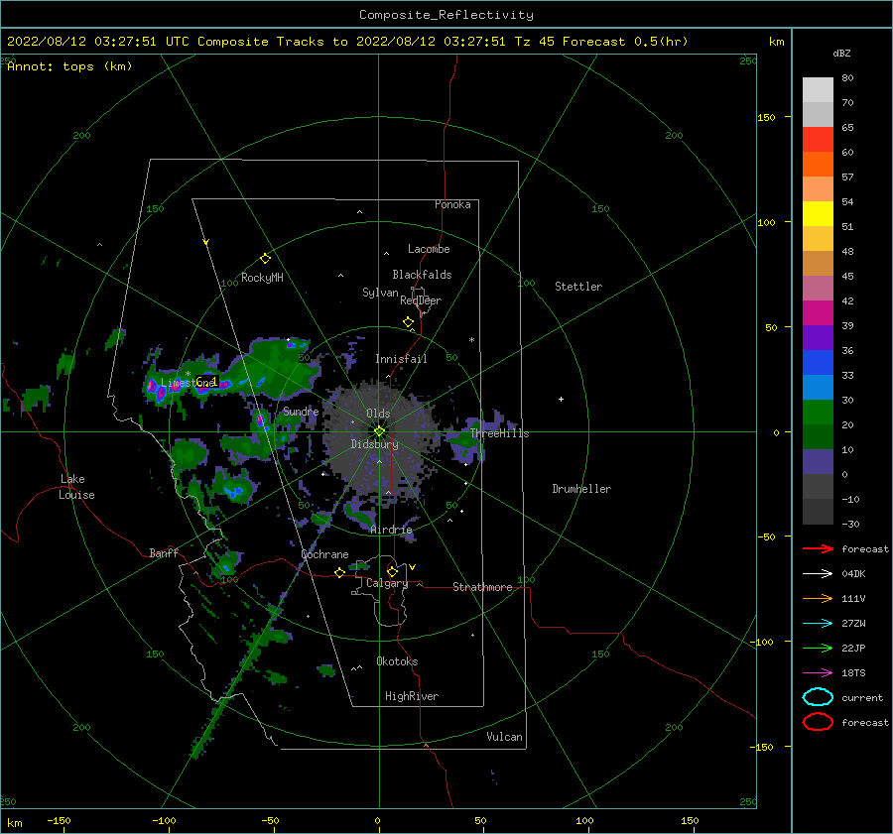Click the Composite_Reflectivity title text
Screen dimensions: 893x834
446,15
